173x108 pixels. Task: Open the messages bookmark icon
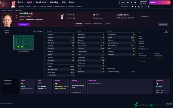coord(132,7)
